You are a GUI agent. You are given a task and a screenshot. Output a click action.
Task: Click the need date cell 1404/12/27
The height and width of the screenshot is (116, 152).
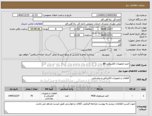pos(14,96)
